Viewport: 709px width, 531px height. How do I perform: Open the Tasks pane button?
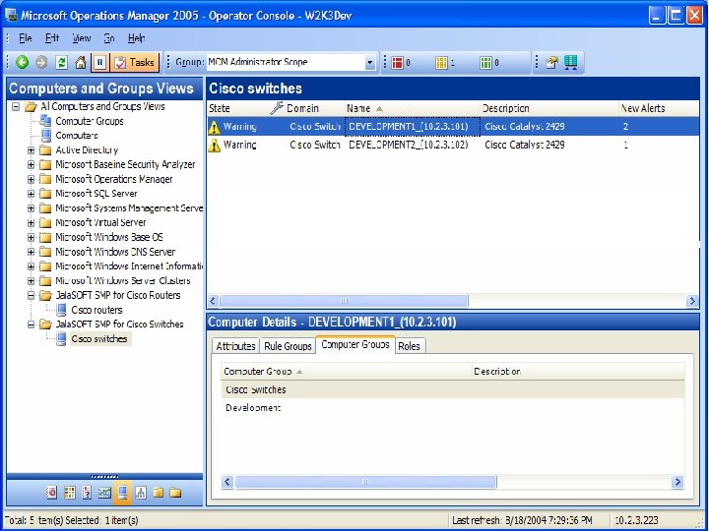pos(135,62)
